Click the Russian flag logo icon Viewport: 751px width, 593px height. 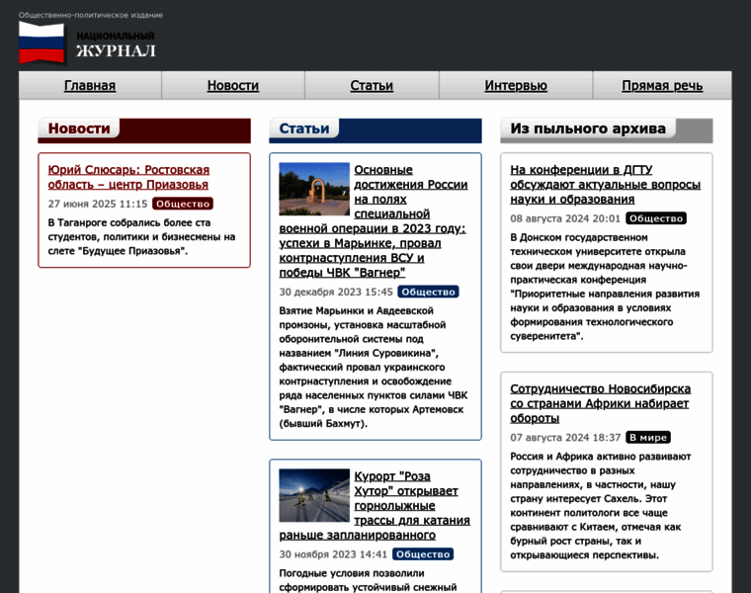[x=42, y=42]
